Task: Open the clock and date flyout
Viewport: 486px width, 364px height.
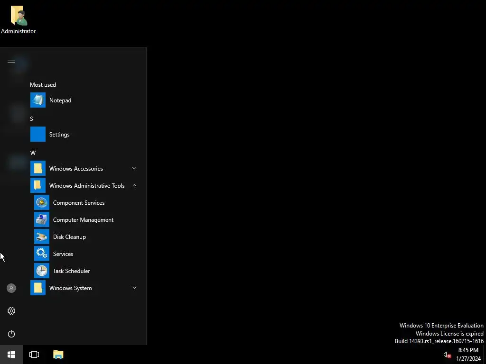Action: point(468,355)
